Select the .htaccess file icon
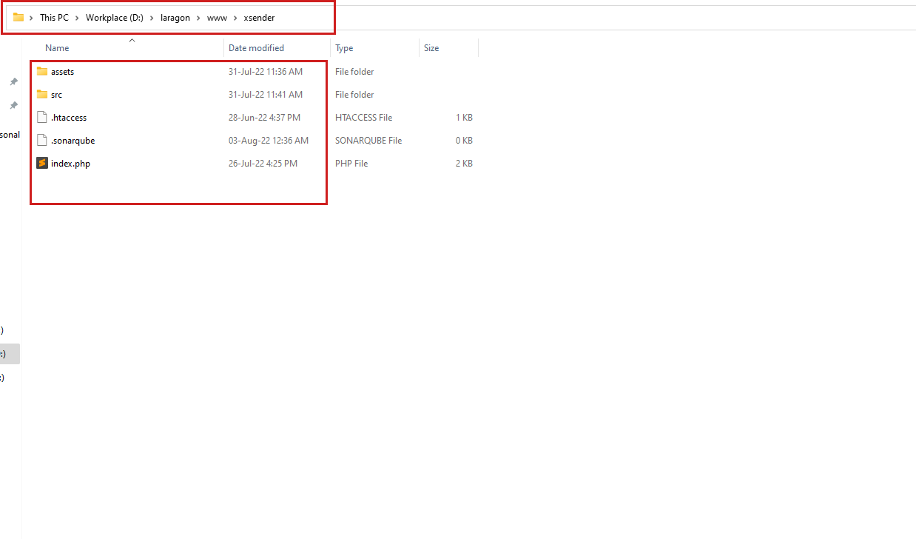916x539 pixels. point(42,118)
